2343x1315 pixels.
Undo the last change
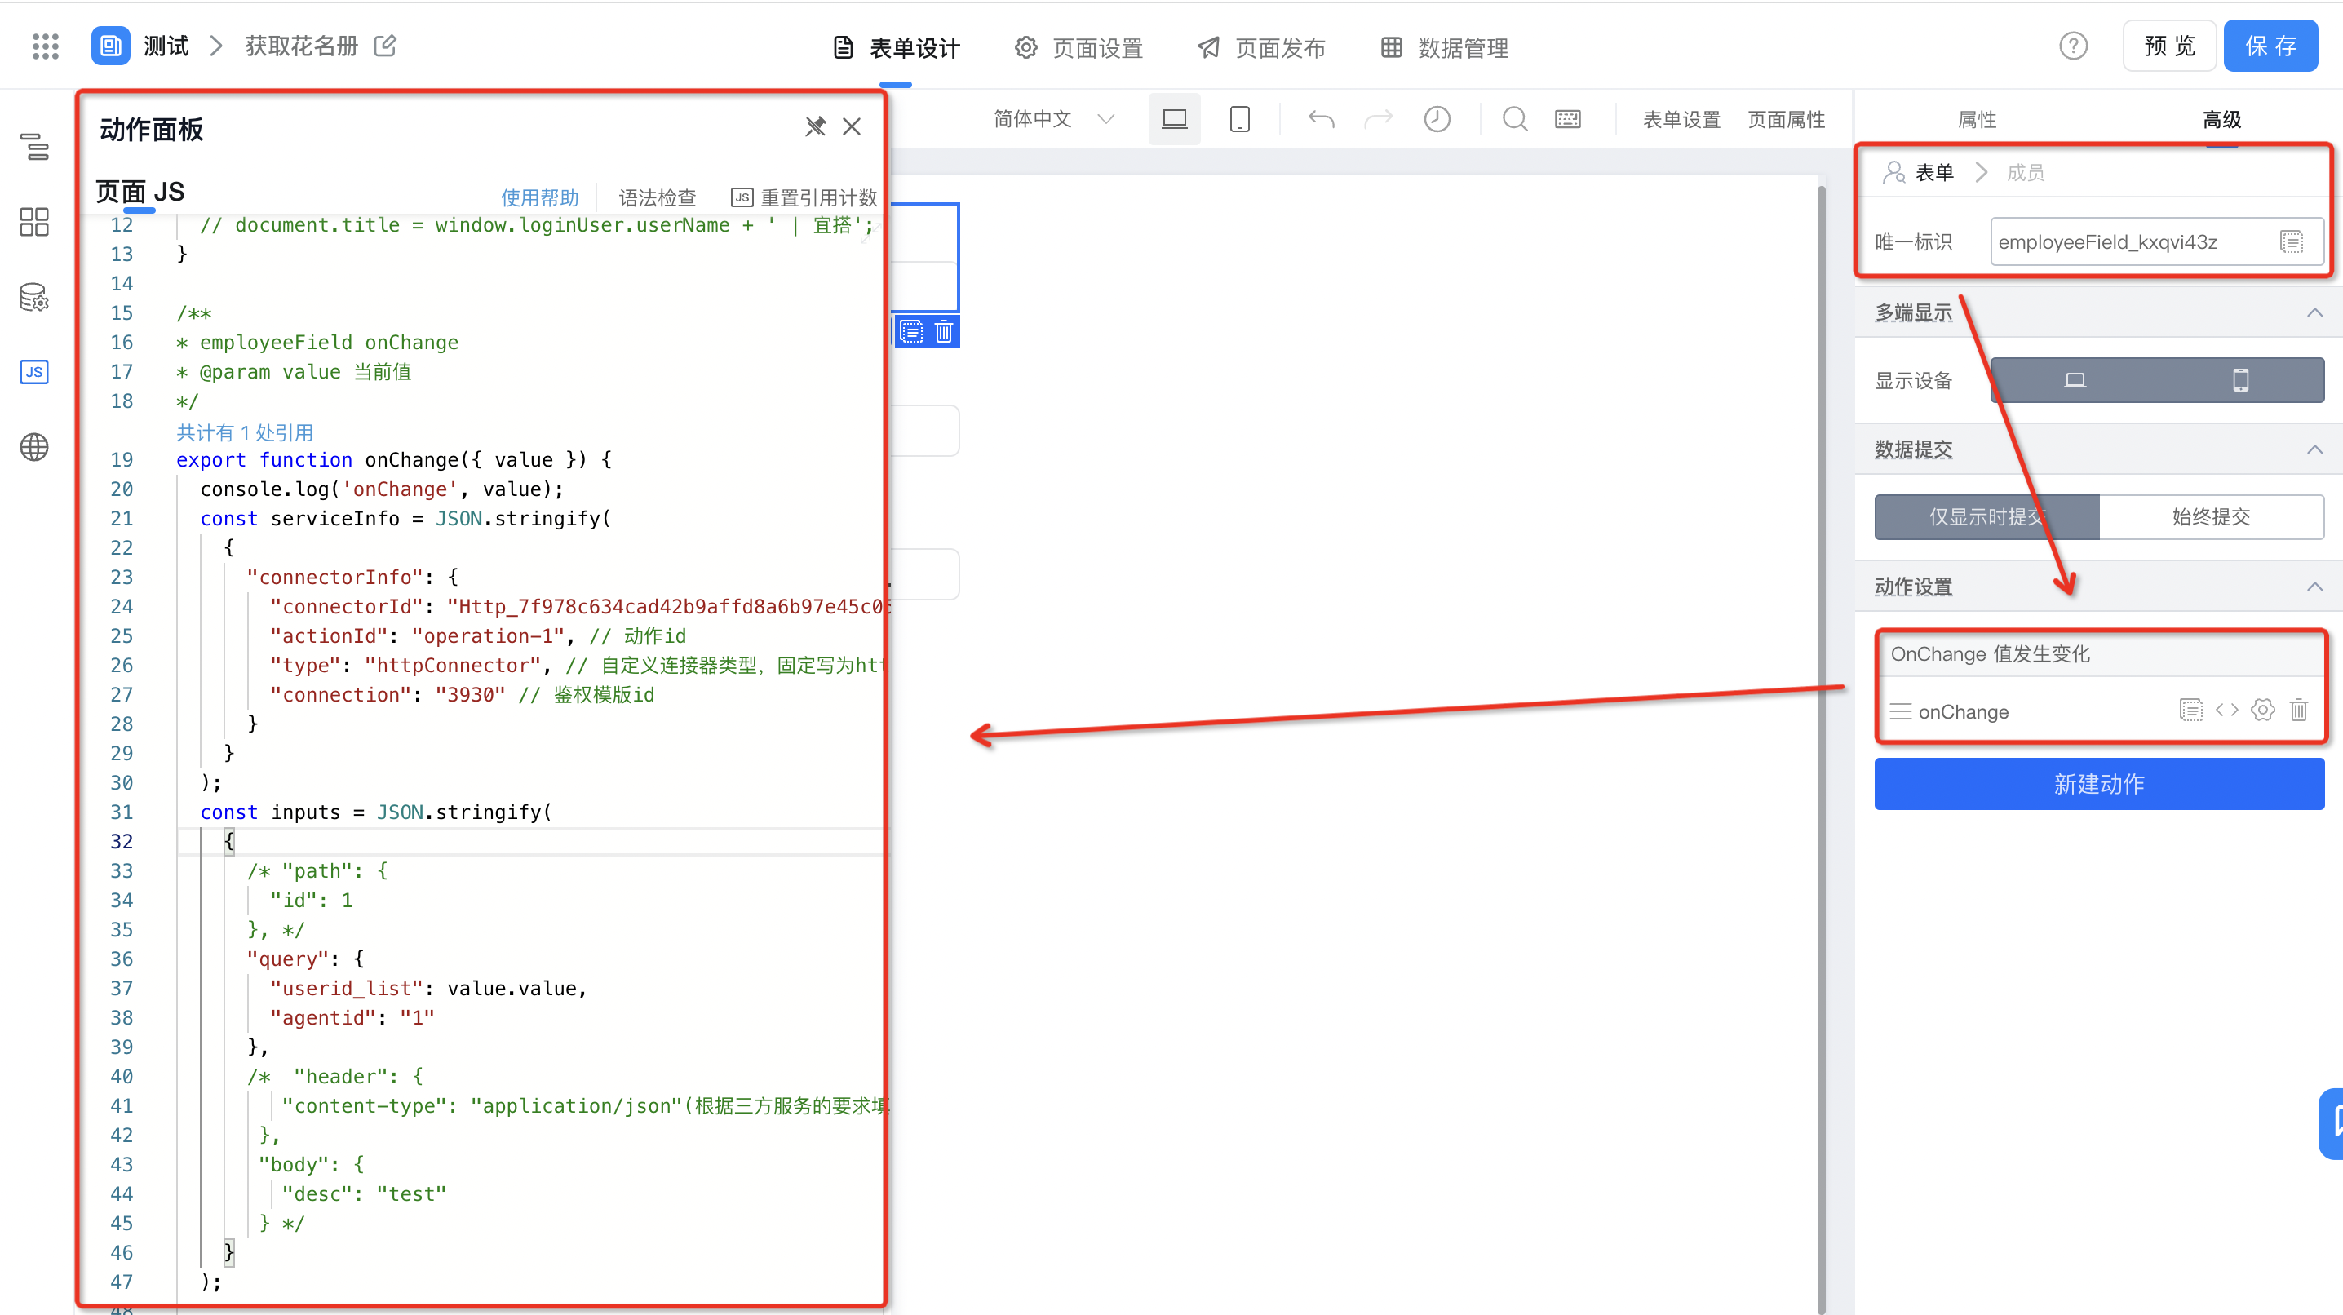click(1322, 119)
